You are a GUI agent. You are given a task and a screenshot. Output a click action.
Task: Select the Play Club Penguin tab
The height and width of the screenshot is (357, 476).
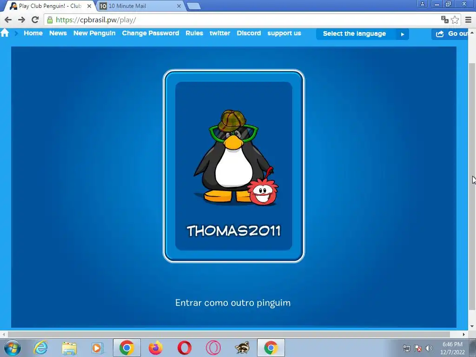(50, 6)
